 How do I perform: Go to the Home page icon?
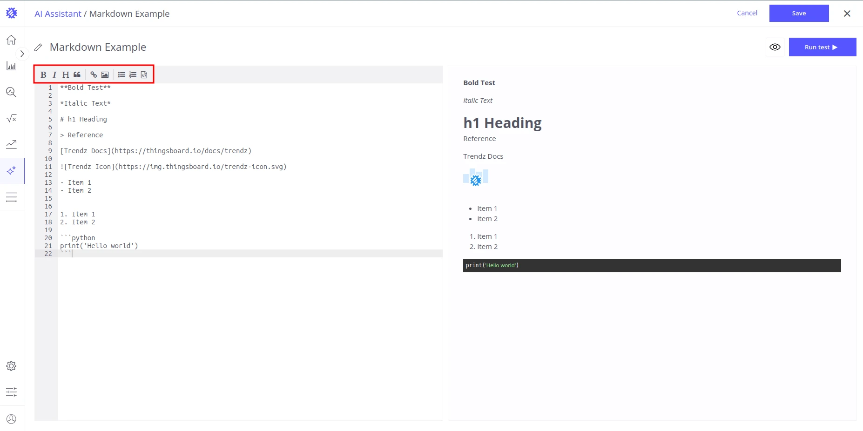tap(12, 40)
